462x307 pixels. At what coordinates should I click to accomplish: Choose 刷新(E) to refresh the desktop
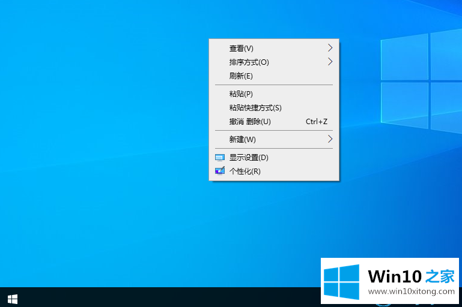(x=241, y=76)
